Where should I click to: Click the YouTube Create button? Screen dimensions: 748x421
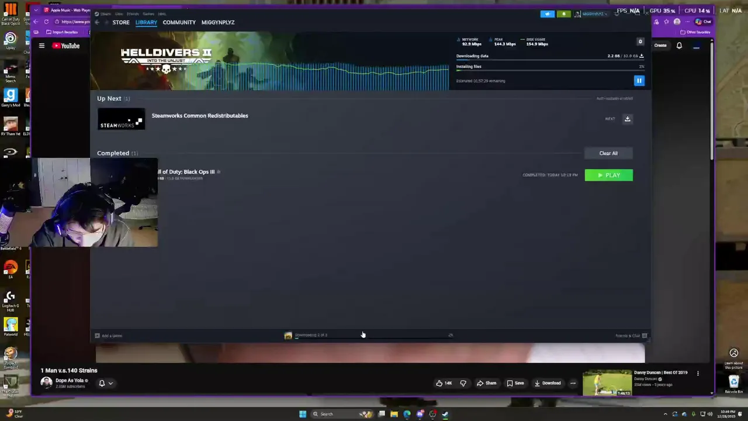(660, 45)
